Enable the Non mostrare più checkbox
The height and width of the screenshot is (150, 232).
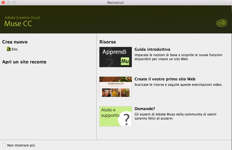tap(4, 145)
